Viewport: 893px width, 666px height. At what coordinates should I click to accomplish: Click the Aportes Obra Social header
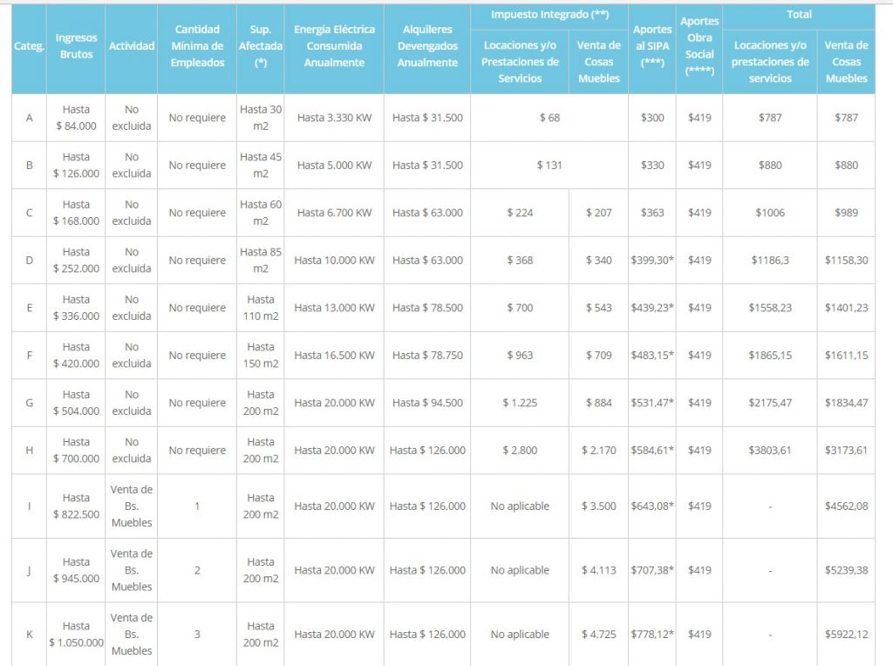point(699,46)
